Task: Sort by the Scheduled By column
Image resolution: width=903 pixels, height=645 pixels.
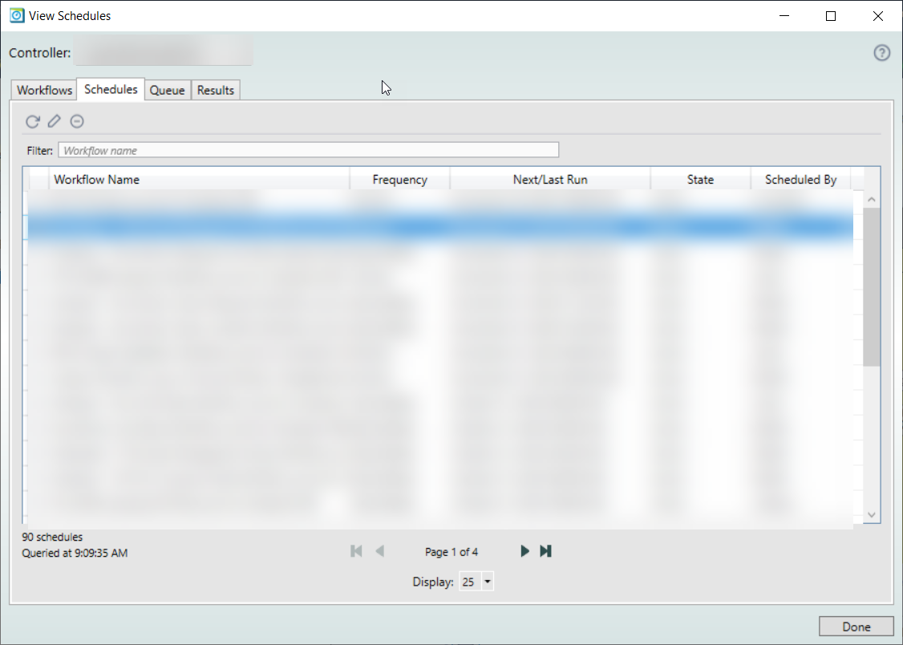Action: (x=801, y=179)
